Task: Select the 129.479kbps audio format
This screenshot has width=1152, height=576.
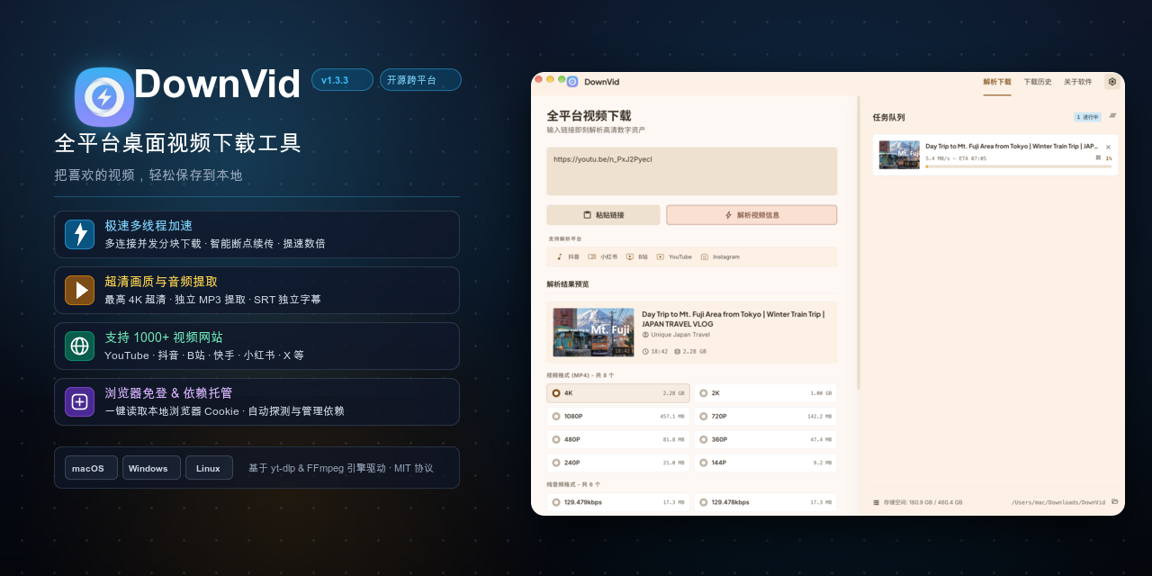Action: (618, 502)
